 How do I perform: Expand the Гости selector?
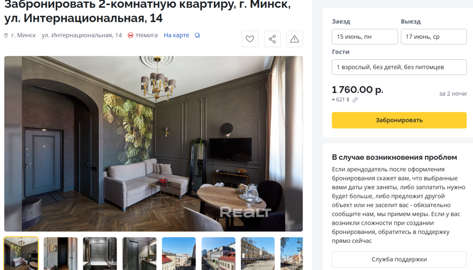click(399, 67)
